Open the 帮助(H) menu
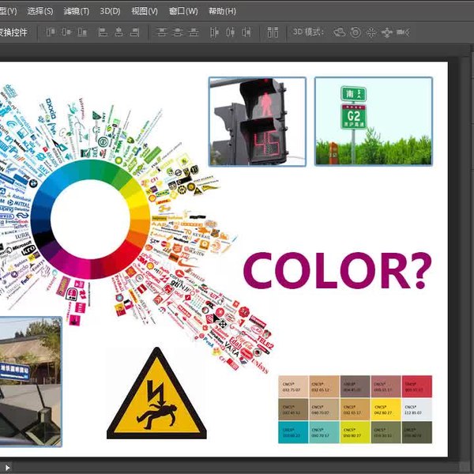The width and height of the screenshot is (474, 474). (222, 11)
